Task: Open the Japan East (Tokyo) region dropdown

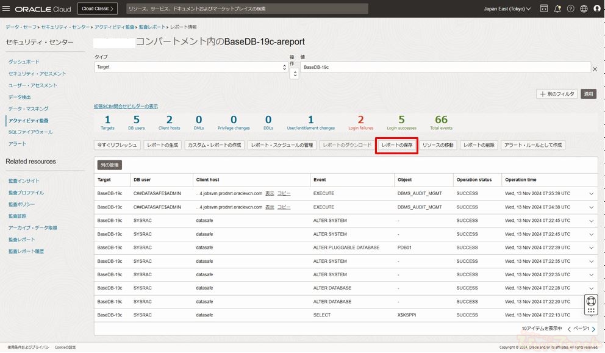Action: 507,9
